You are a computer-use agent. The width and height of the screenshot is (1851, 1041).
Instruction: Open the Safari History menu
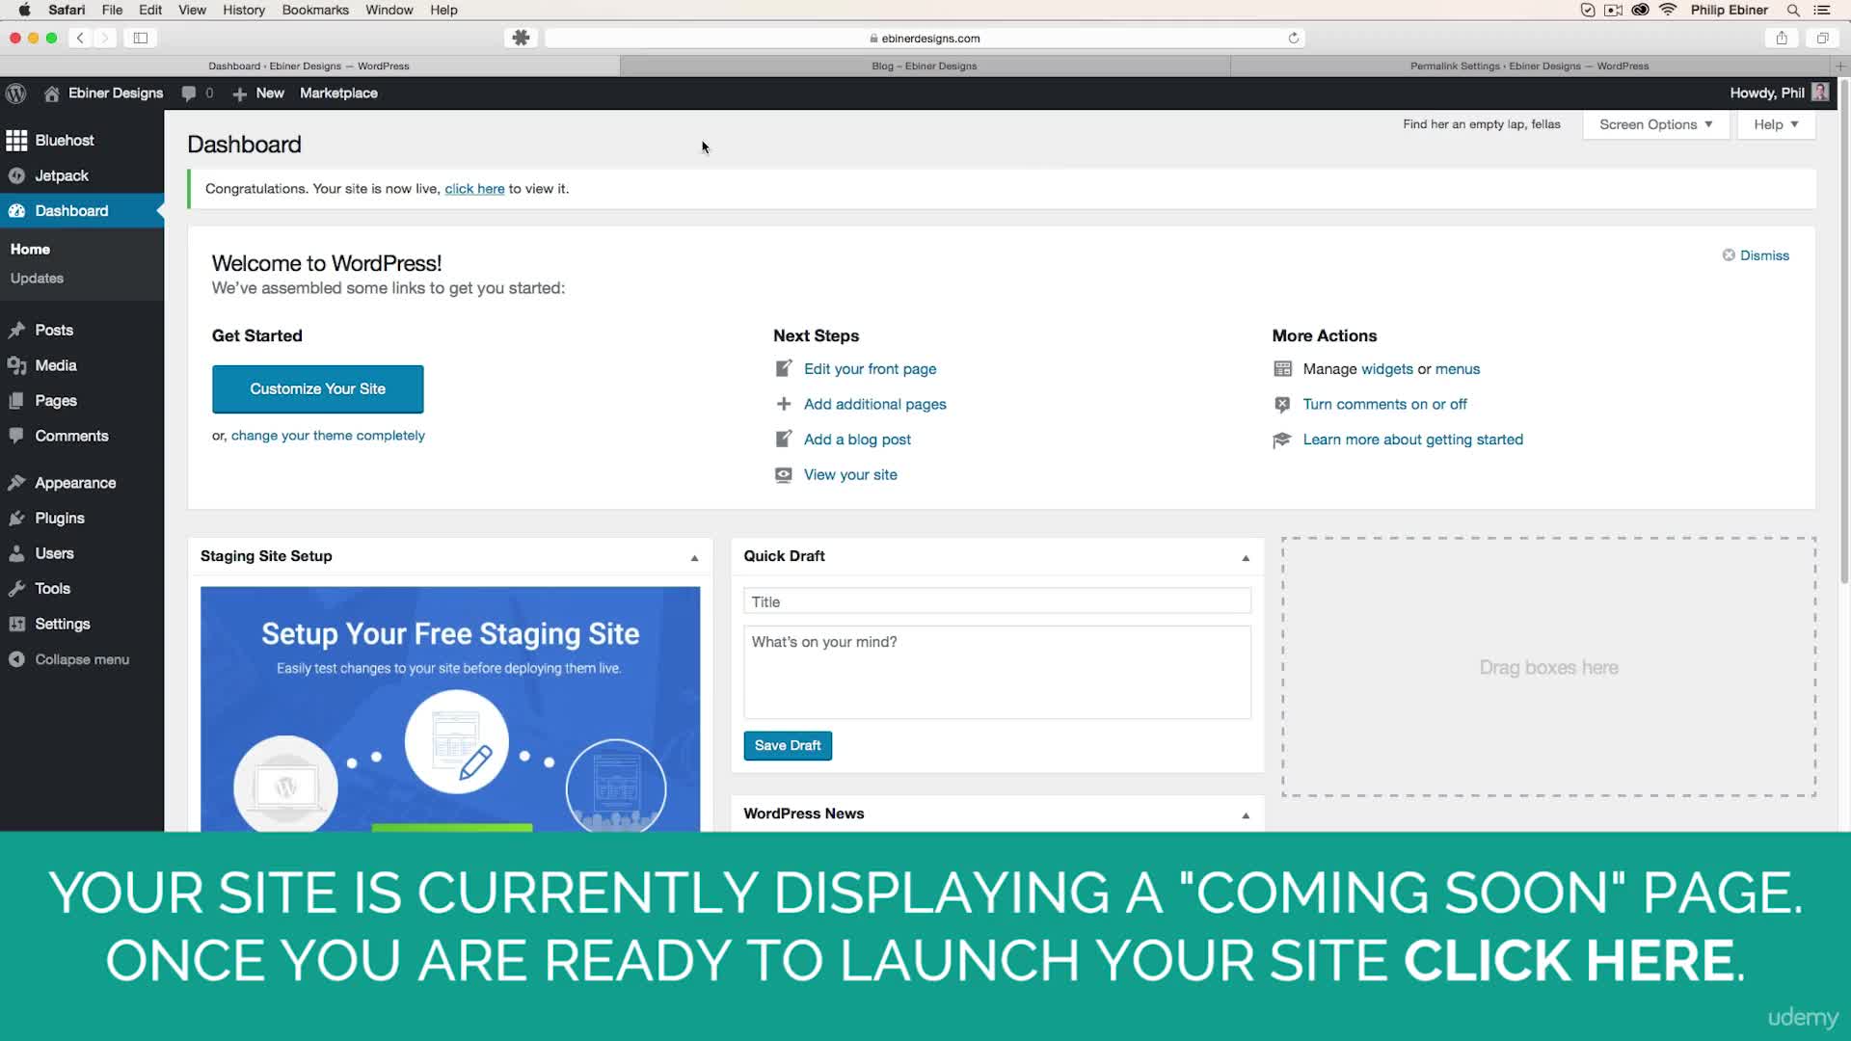tap(243, 10)
